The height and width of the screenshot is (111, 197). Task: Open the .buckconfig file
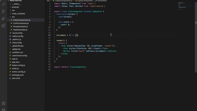pos(17,33)
